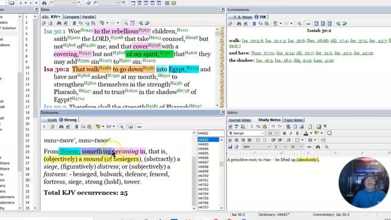This screenshot has height=220, width=391.
Task: Switch to the Journal Notes tab
Action: 239,120
